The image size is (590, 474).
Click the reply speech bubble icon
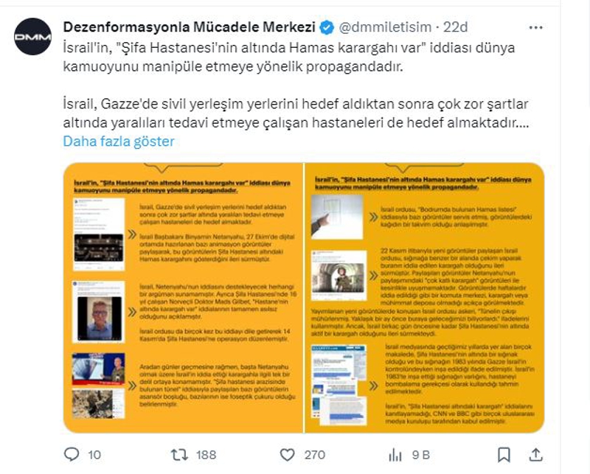pos(72,454)
